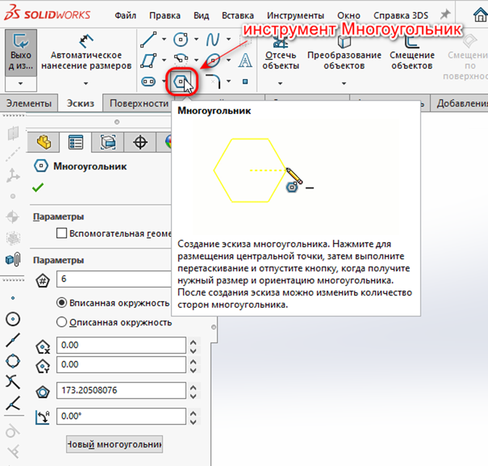
Task: Click the angle 0.00° field
Action: pyautogui.click(x=121, y=416)
